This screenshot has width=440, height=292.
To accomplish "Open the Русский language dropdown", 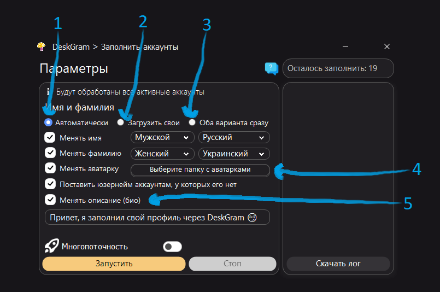I will 234,138.
